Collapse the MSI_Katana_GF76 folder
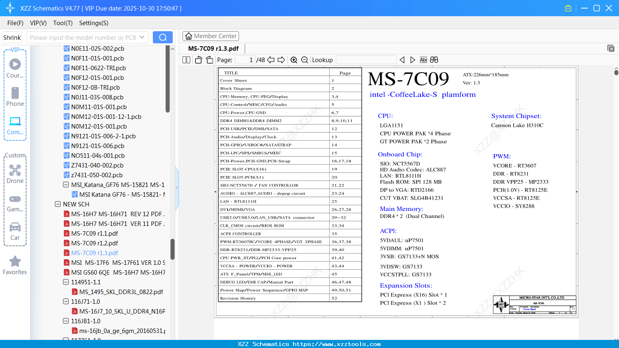Viewport: 619px width, 348px height. click(x=66, y=185)
